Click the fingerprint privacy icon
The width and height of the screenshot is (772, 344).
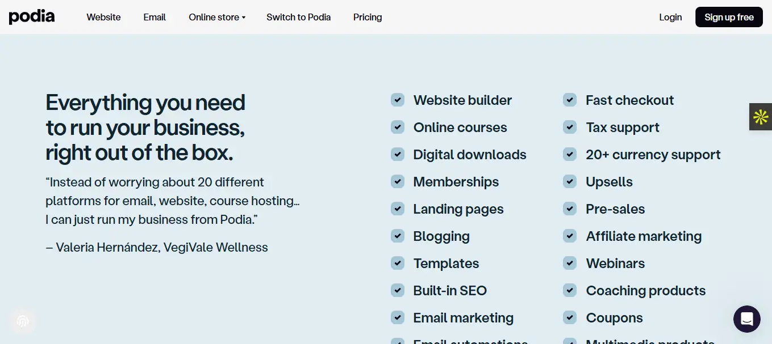coord(23,321)
